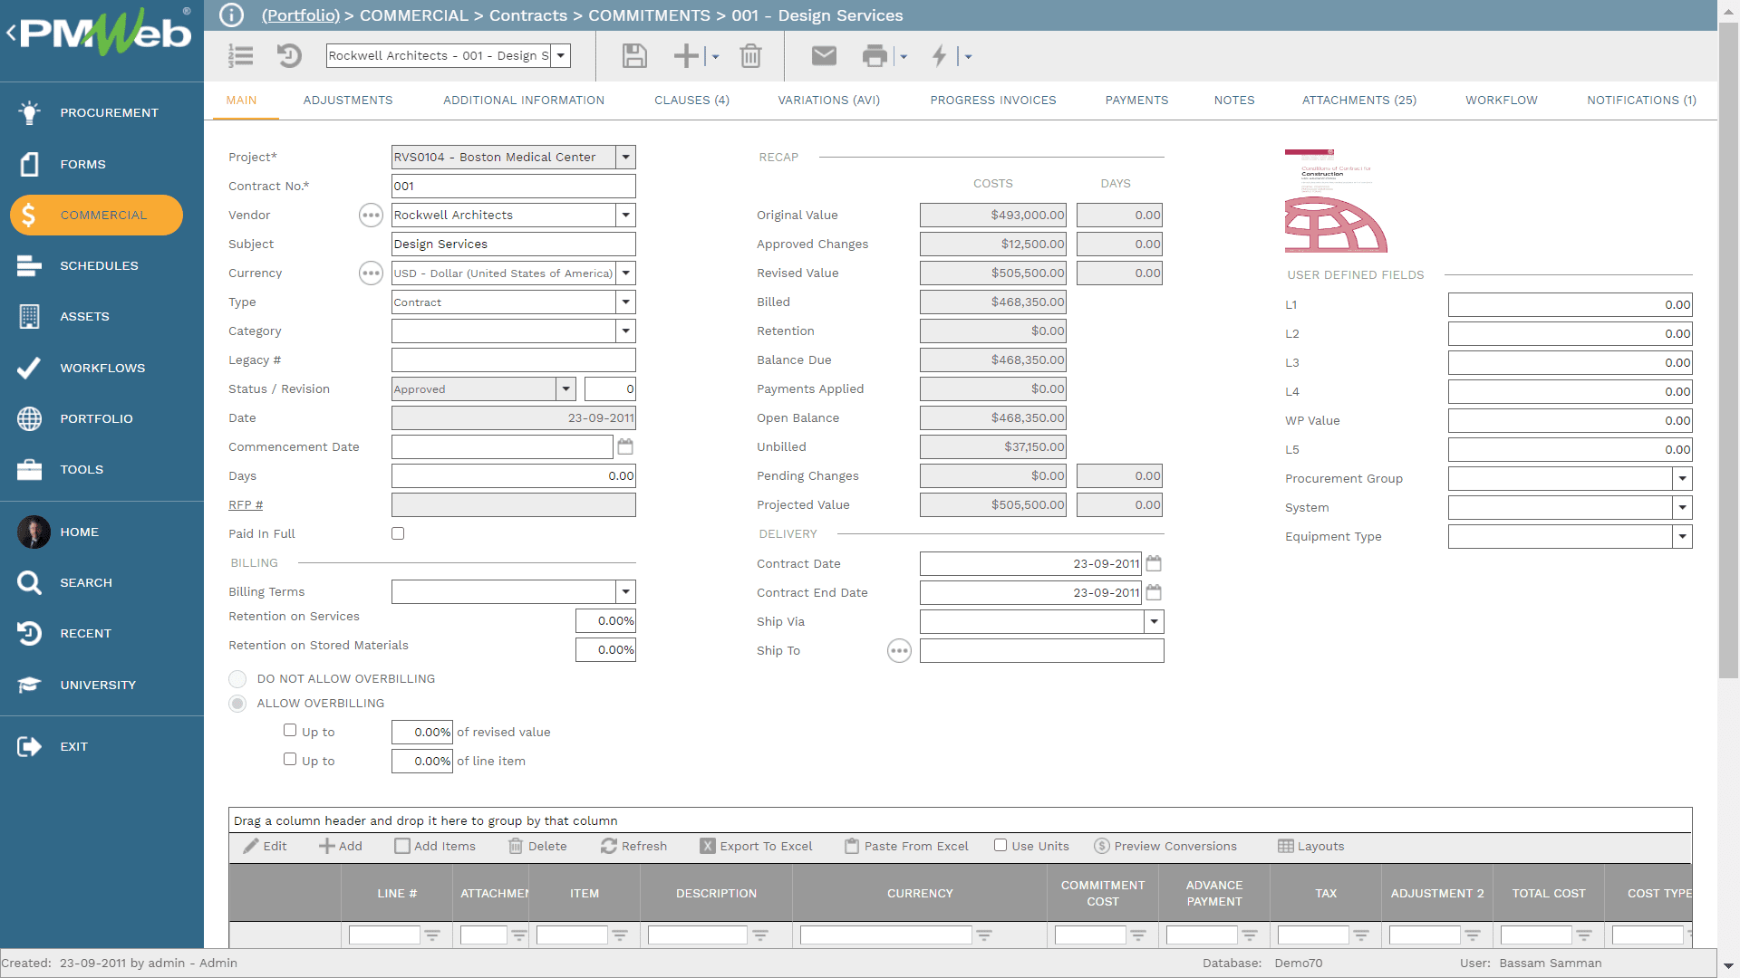Image resolution: width=1740 pixels, height=978 pixels.
Task: Click the ellipsis button beside Currency
Action: tap(371, 273)
